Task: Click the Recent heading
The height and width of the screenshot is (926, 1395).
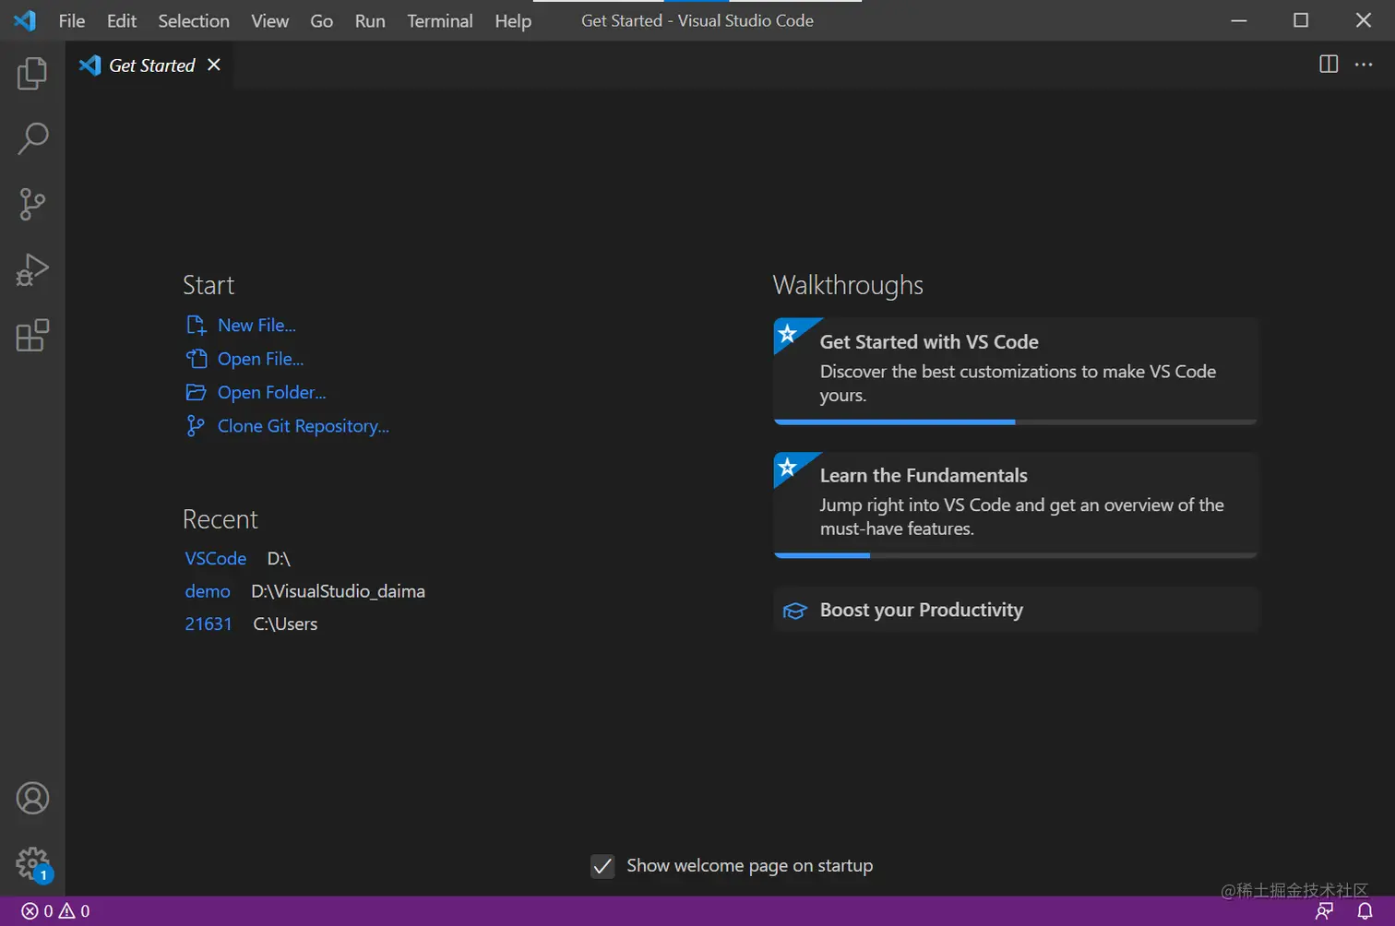Action: [x=221, y=519]
